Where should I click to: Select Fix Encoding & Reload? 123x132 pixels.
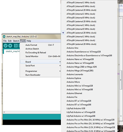click(40, 52)
